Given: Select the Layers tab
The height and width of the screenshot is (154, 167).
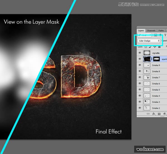Looking at the screenshot, I should tap(141, 31).
